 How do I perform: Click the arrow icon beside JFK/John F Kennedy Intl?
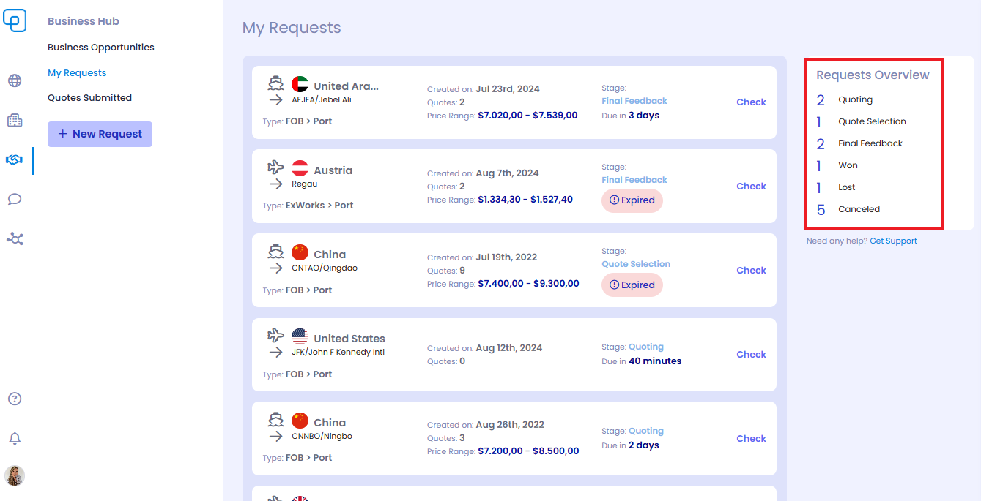[x=275, y=352]
